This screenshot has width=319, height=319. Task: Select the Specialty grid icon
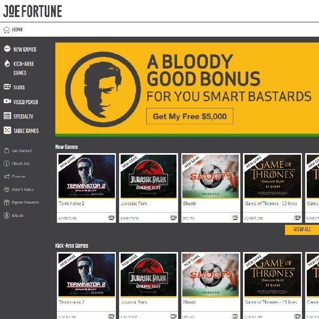7,115
